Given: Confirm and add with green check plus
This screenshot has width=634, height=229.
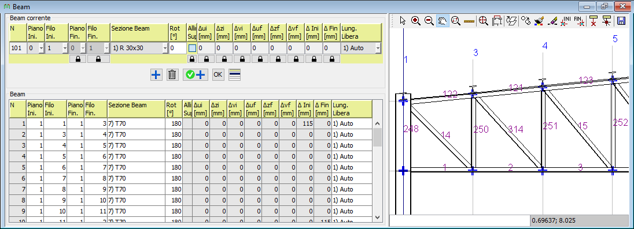Looking at the screenshot, I should tap(196, 74).
